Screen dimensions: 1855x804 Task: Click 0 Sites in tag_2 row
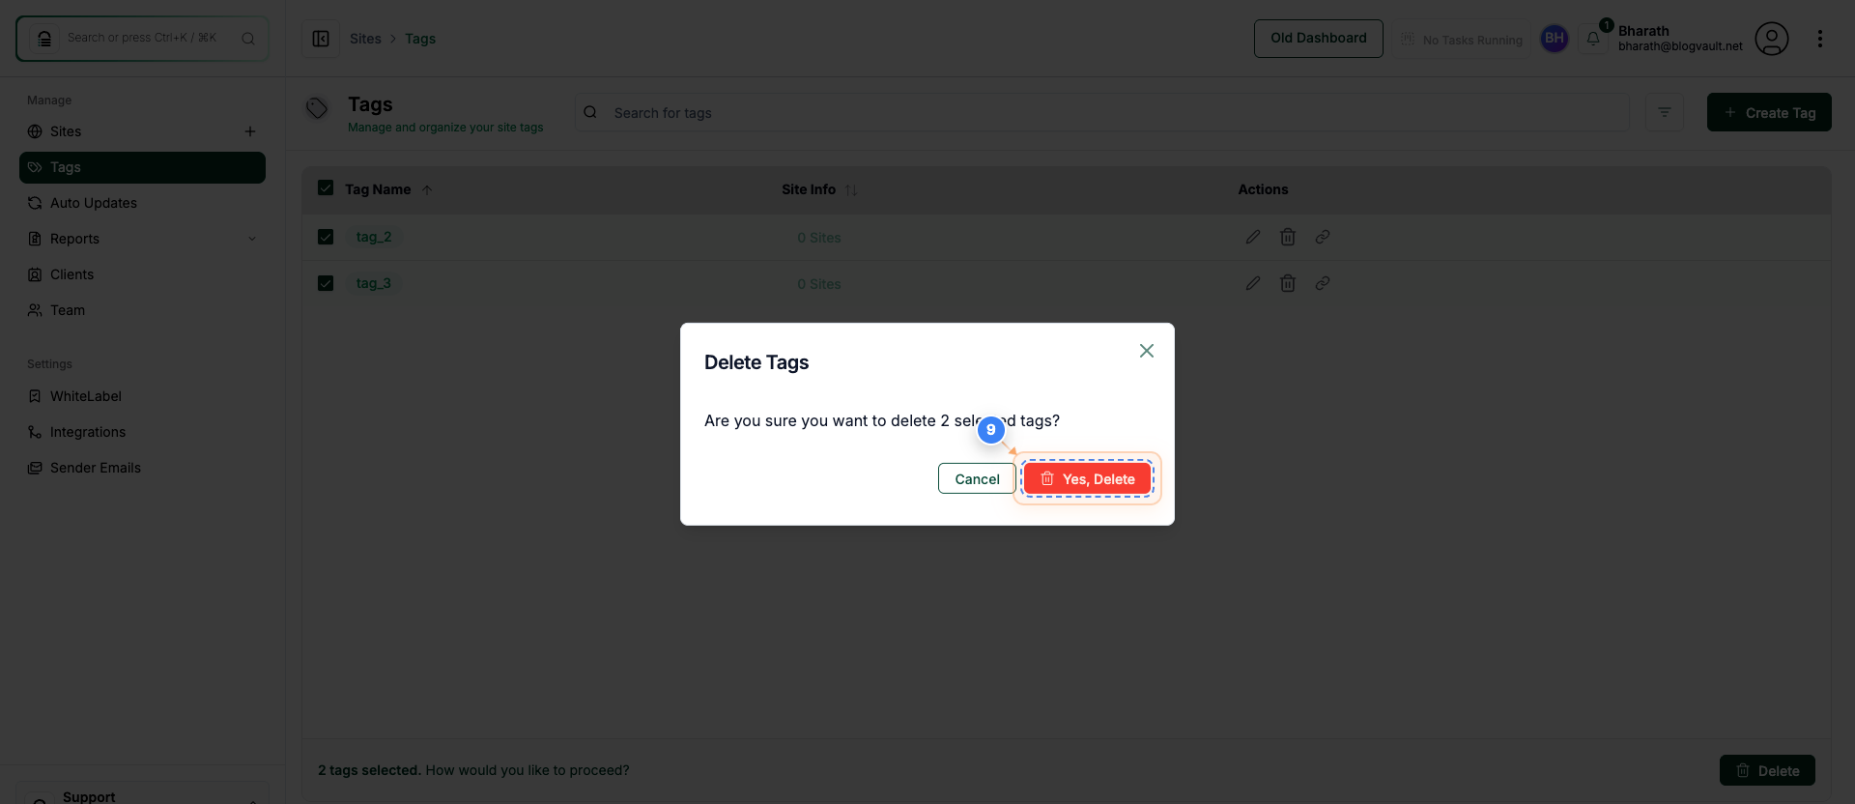(x=819, y=238)
